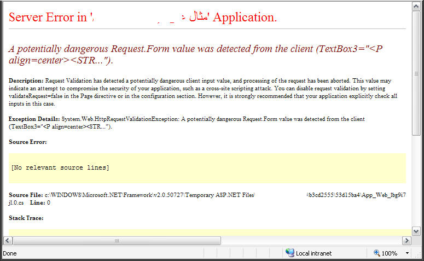Click the Exception Details label
The width and height of the screenshot is (424, 261).
[34, 119]
